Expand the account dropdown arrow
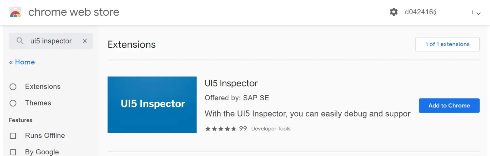The height and width of the screenshot is (156, 490). 479,13
